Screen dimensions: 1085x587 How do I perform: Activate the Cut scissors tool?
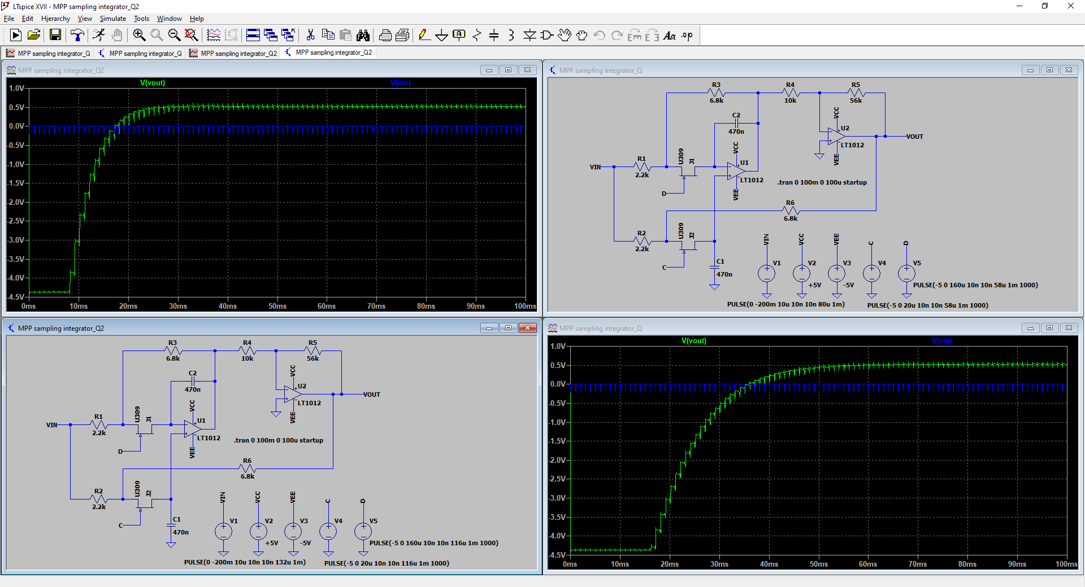pyautogui.click(x=310, y=35)
